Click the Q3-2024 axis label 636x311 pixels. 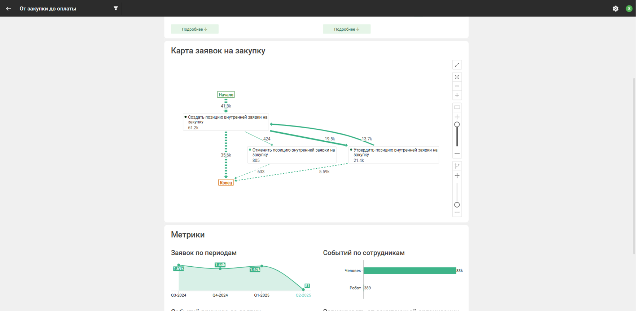(x=179, y=295)
